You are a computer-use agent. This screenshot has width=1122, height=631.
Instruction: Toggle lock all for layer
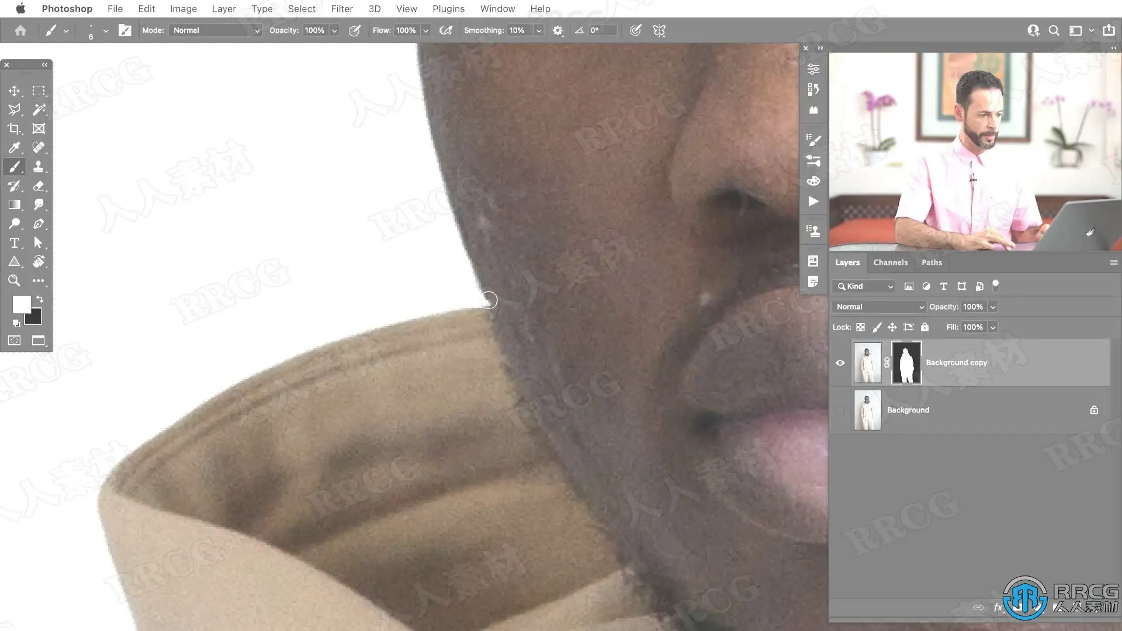[924, 327]
